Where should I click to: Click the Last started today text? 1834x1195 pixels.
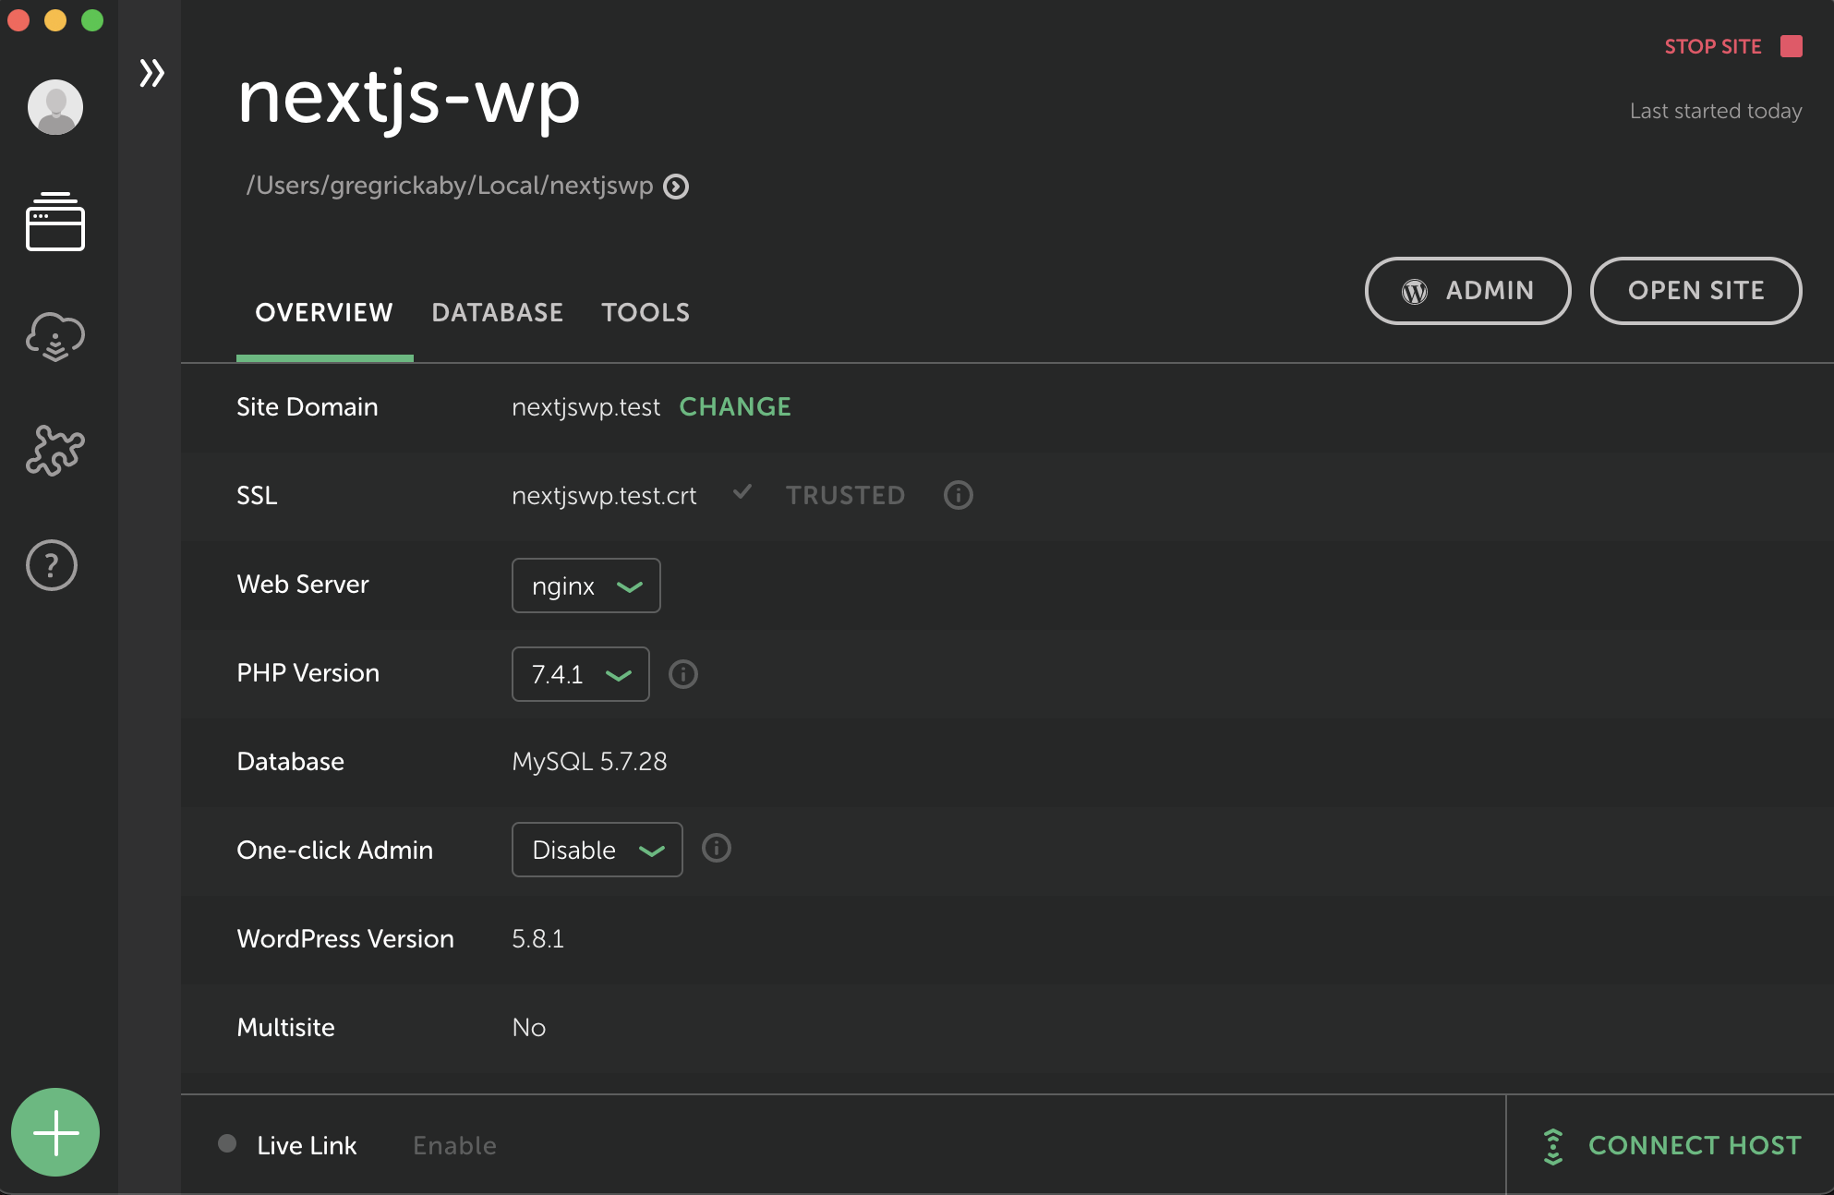point(1716,112)
